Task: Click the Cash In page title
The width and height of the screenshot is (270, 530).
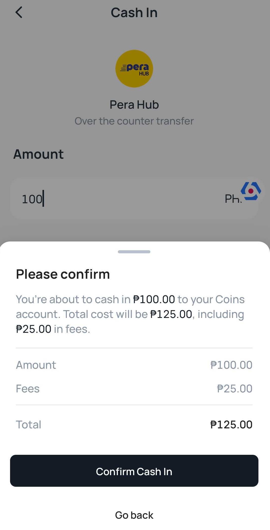Action: (134, 13)
